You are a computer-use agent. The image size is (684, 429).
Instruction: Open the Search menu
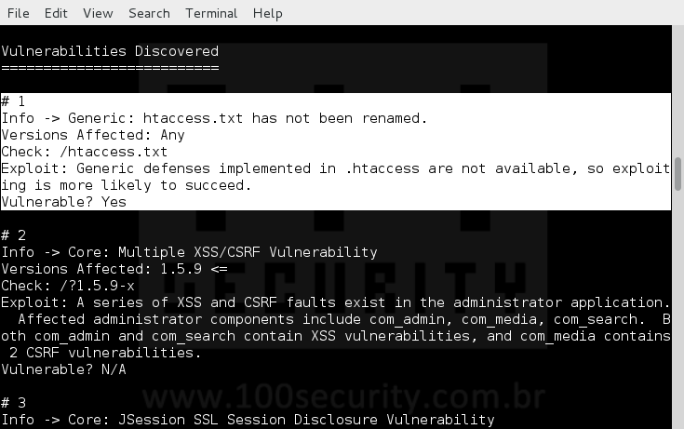click(x=149, y=13)
